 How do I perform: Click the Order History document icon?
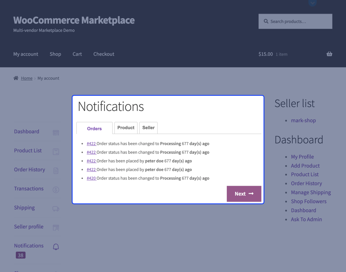[x=56, y=171]
